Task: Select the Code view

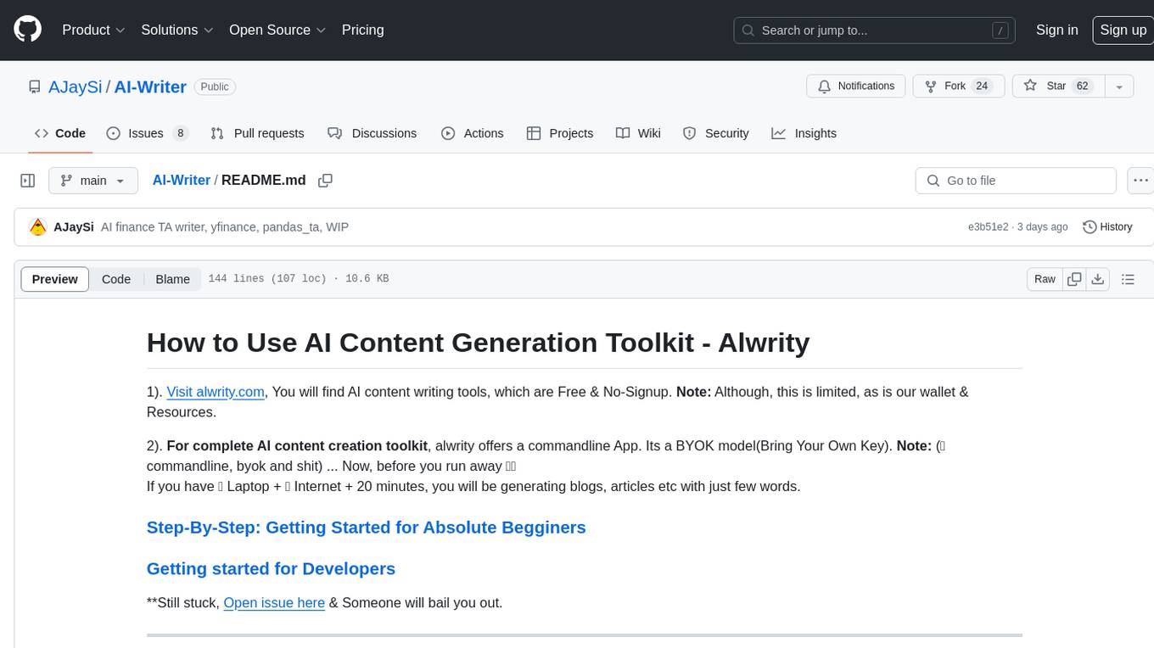Action: click(x=116, y=279)
